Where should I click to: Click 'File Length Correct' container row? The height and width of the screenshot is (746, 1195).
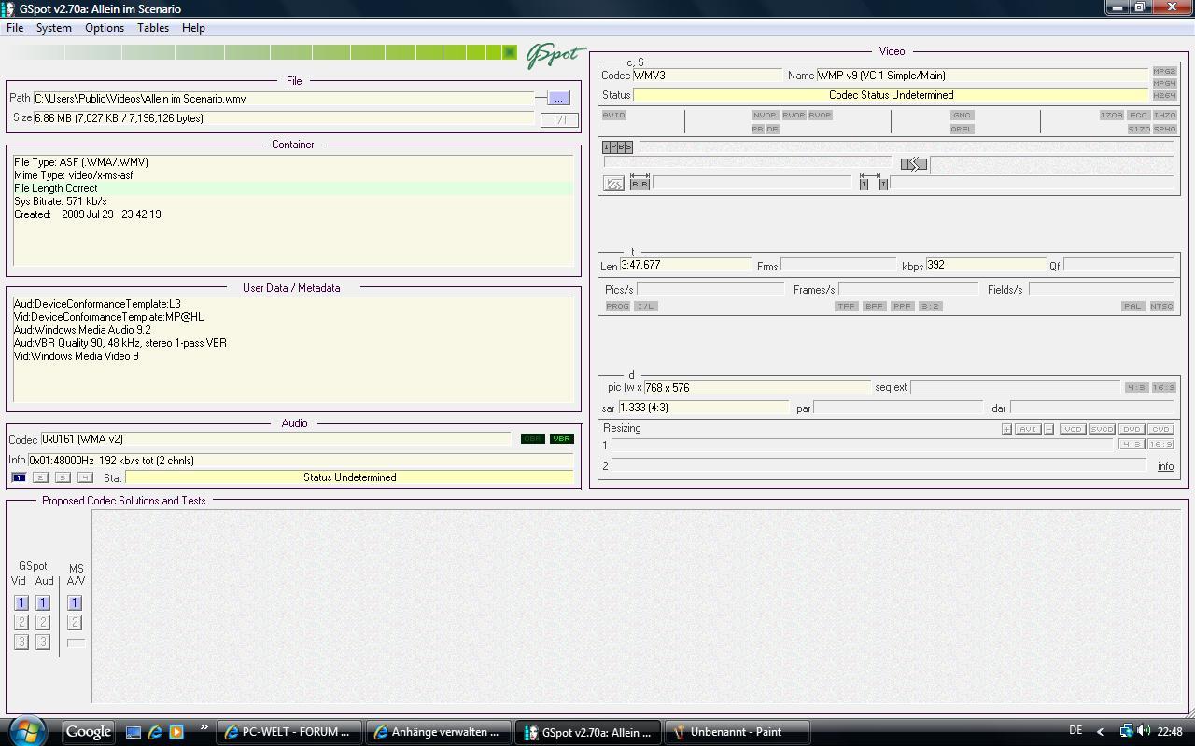[293, 188]
